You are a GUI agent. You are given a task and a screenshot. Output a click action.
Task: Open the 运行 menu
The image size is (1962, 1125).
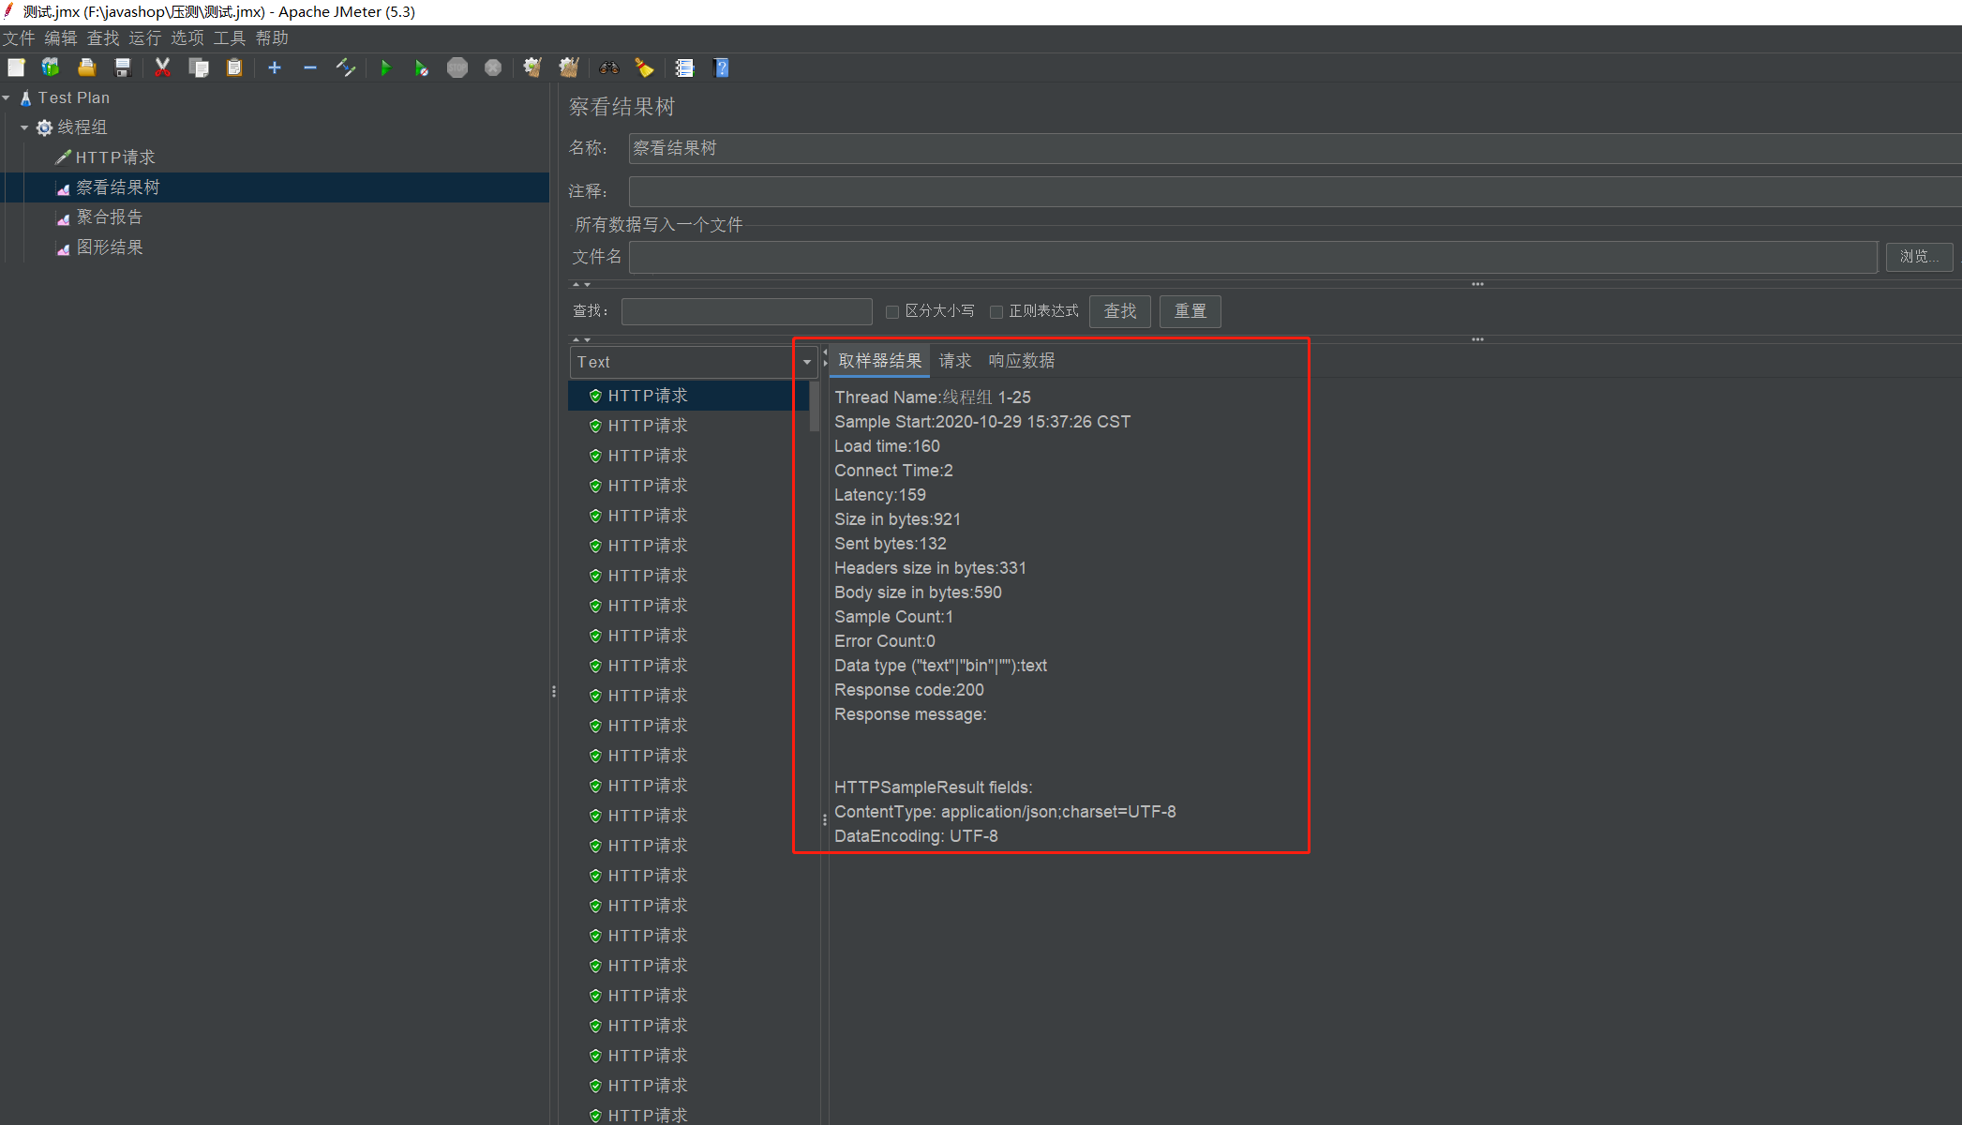tap(145, 38)
